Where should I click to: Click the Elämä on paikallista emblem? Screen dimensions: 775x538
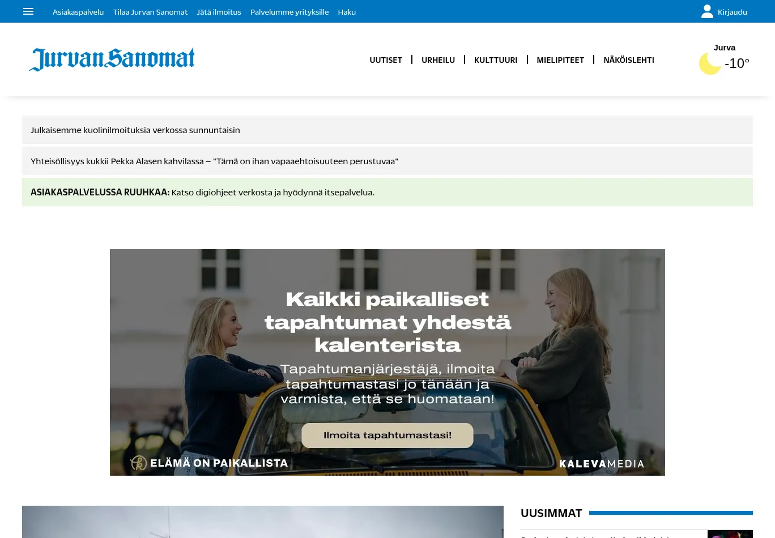click(x=138, y=463)
